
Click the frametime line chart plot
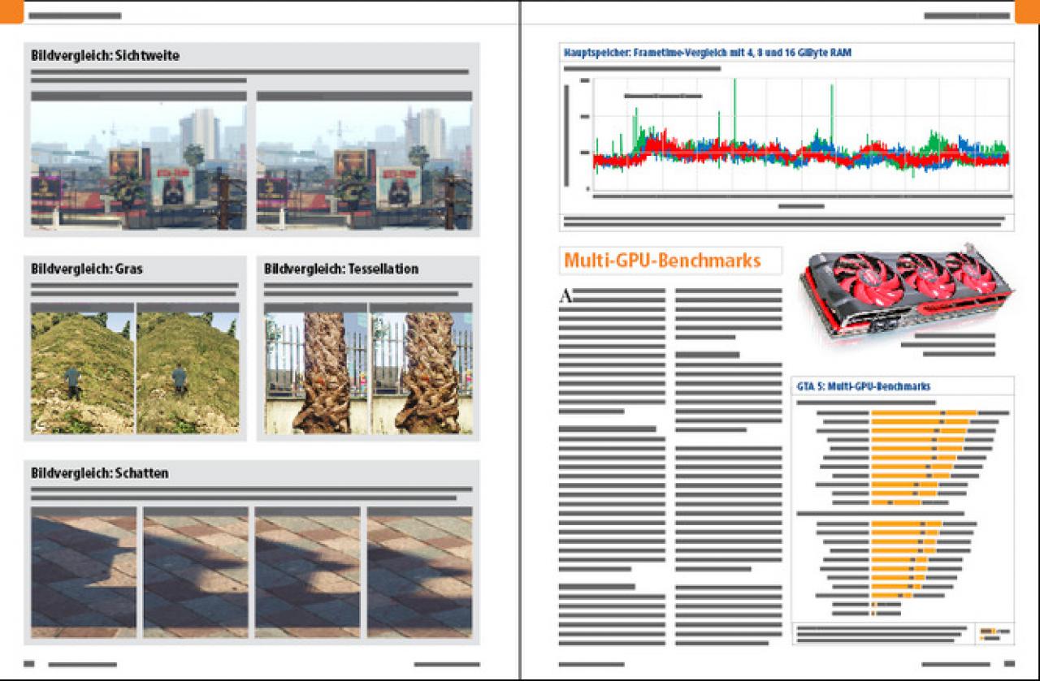pyautogui.click(x=801, y=134)
